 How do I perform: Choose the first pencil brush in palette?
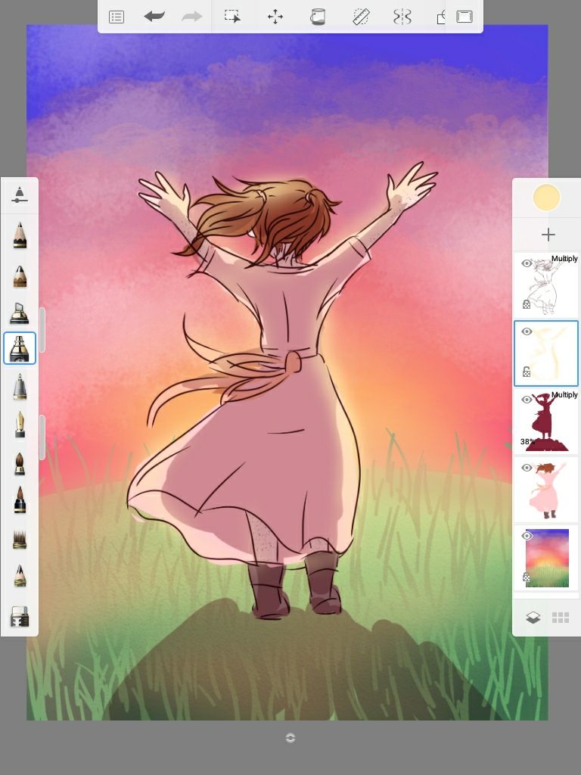[20, 235]
